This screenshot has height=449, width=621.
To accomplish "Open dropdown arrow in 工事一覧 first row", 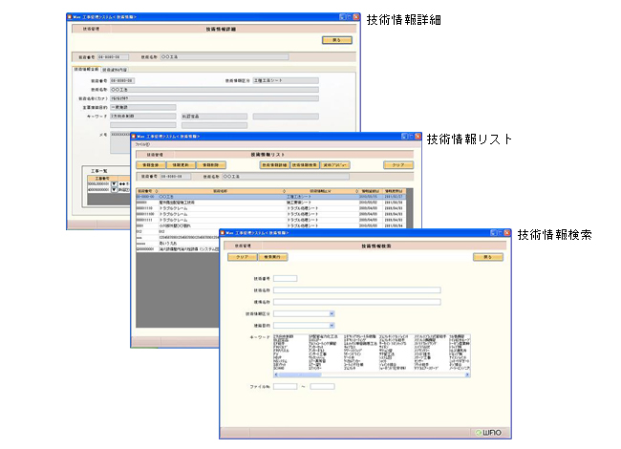I will pos(116,182).
